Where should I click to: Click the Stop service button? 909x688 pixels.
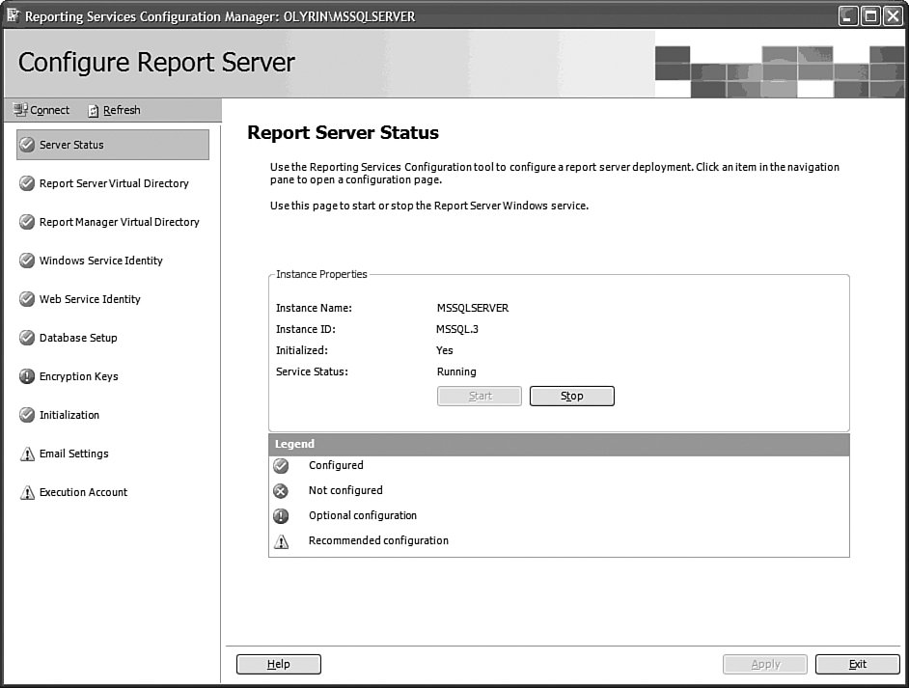click(571, 396)
